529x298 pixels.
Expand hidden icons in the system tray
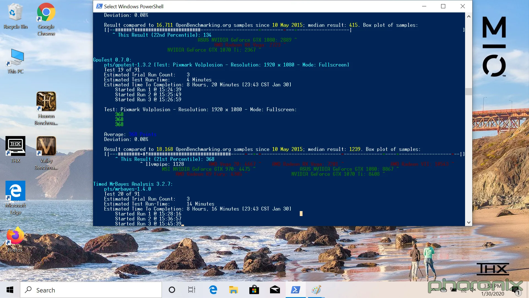[x=434, y=290]
